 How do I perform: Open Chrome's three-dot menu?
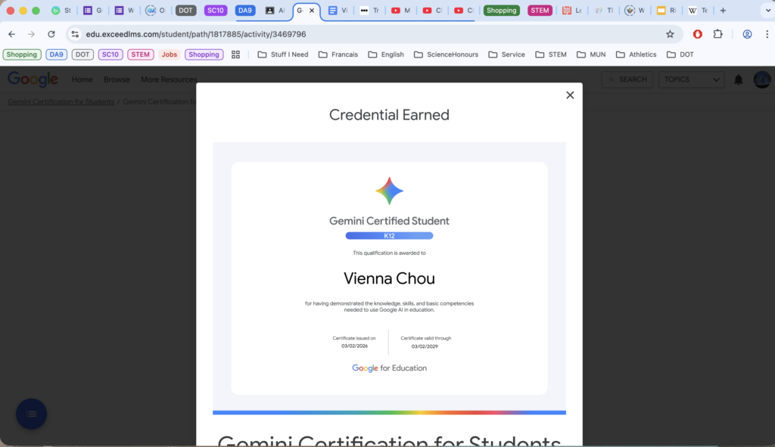pos(767,34)
